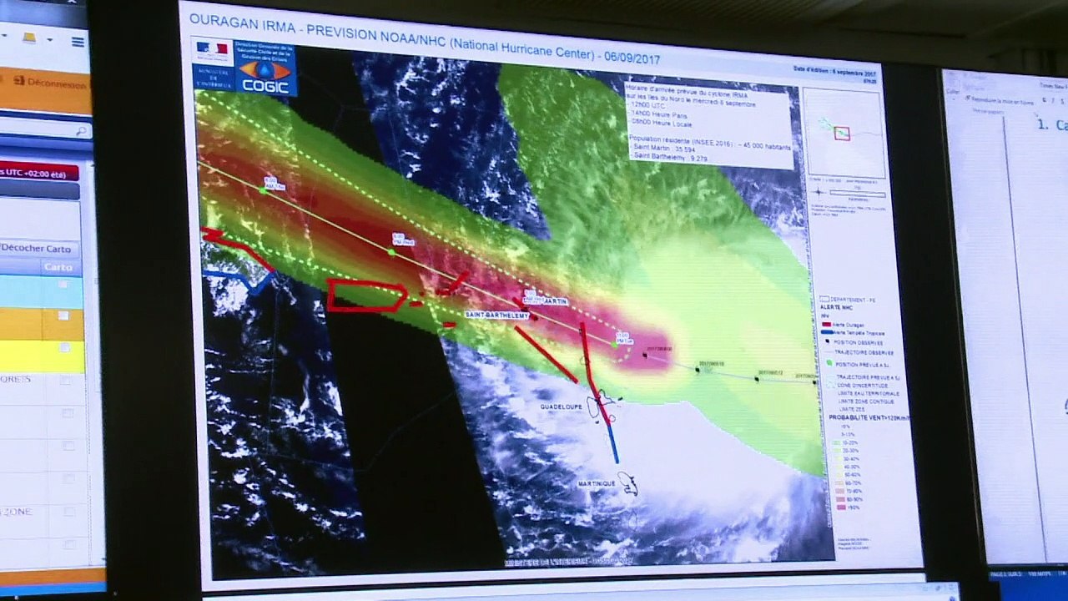Click the red Alerte Ouragan legend swatch
Viewport: 1068px width, 601px height.
826,324
